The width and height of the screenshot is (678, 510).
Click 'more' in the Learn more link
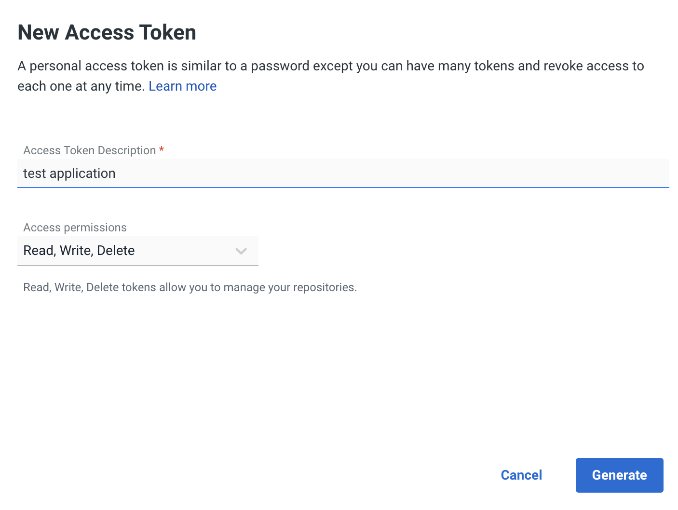(x=201, y=86)
